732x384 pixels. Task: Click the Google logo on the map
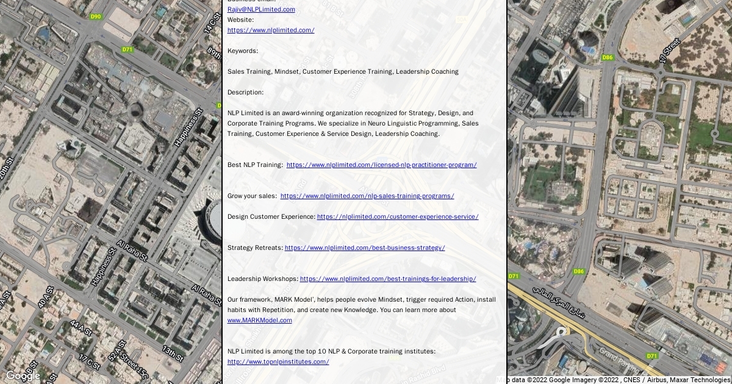23,375
